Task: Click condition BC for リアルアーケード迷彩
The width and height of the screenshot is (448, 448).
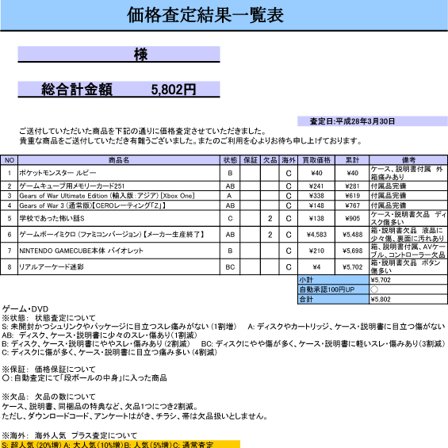Action: click(x=230, y=267)
